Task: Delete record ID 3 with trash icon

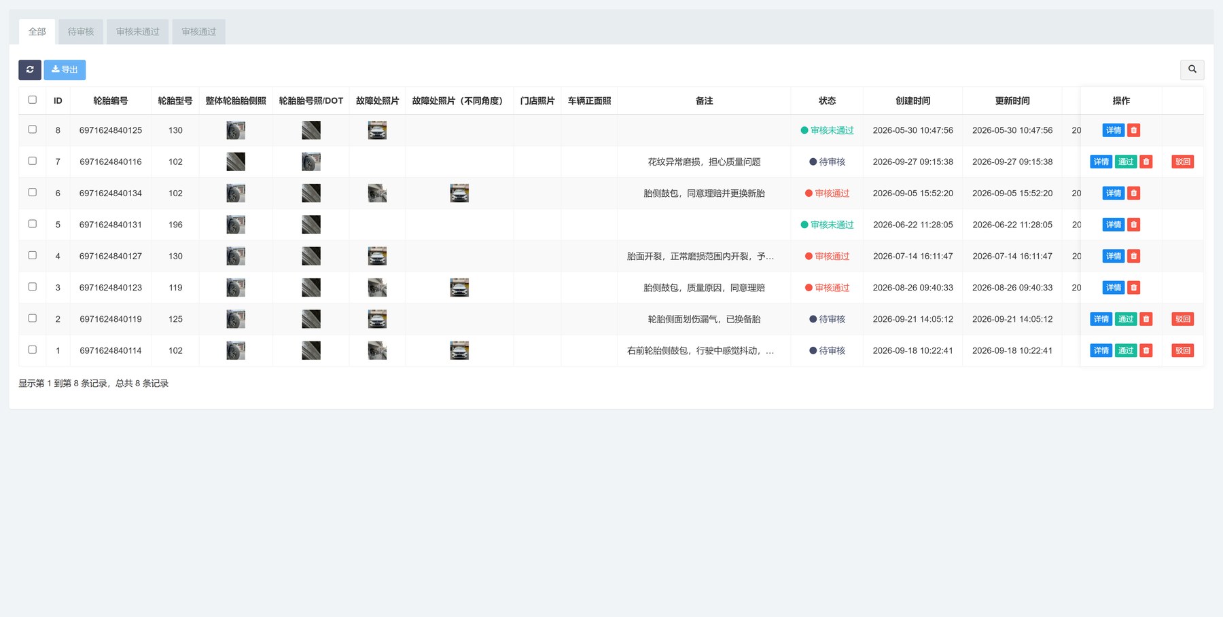Action: click(1133, 288)
